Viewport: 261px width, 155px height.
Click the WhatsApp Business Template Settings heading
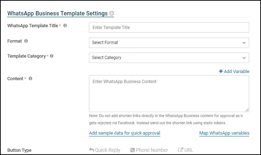pos(57,13)
